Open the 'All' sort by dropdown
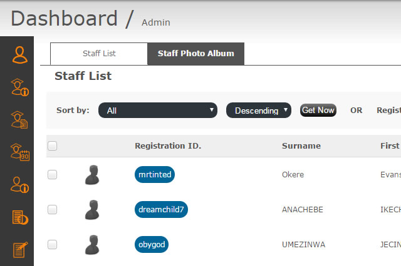This screenshot has height=266, width=401. (158, 111)
